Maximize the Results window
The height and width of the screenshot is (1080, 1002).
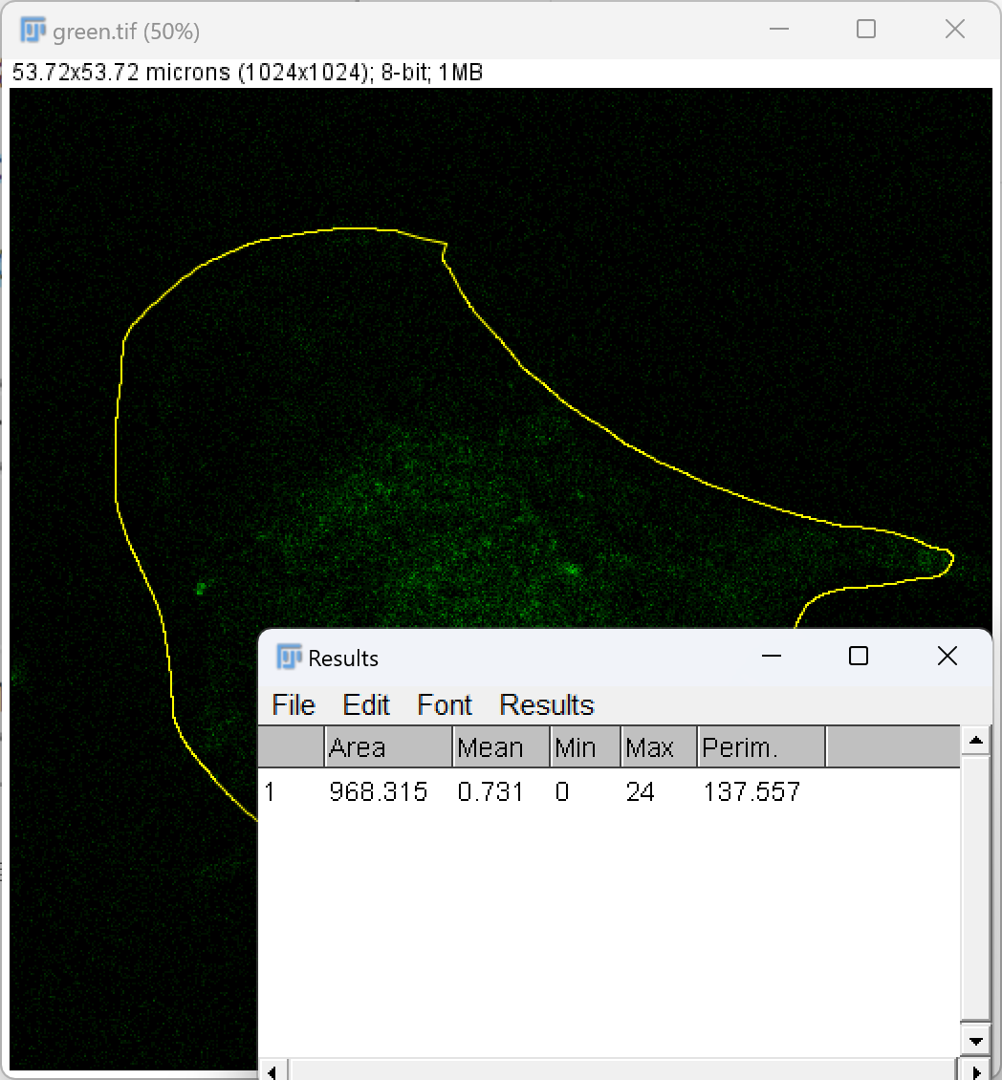[858, 656]
